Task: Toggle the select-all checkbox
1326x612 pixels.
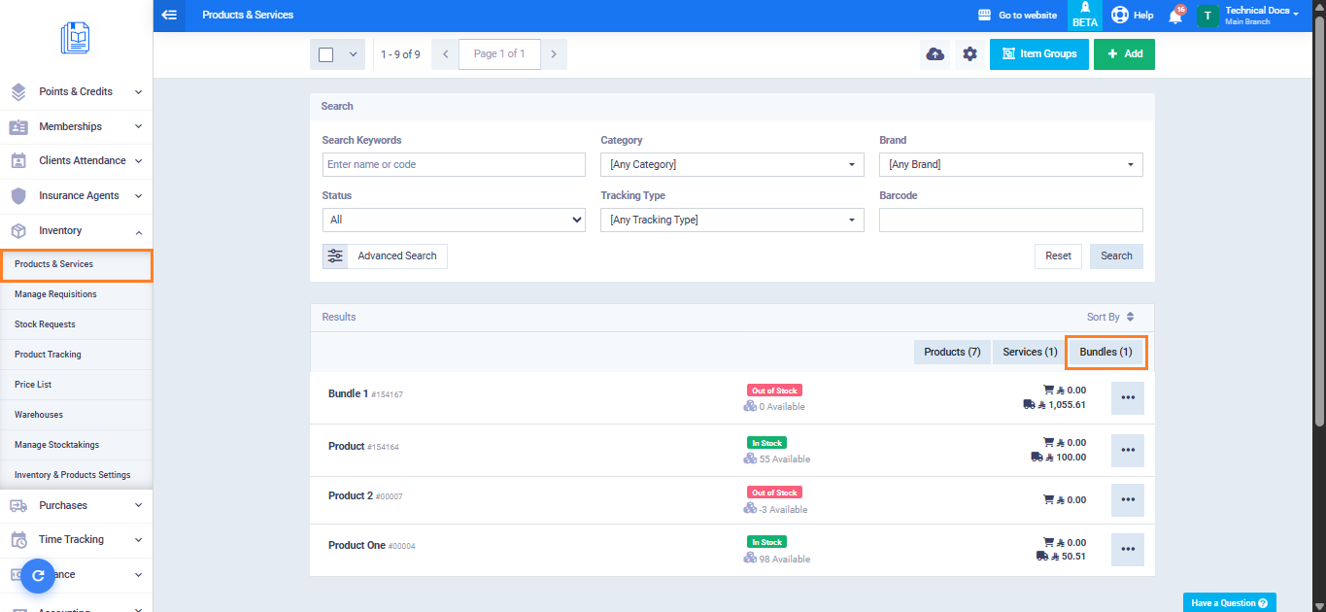Action: (x=326, y=54)
